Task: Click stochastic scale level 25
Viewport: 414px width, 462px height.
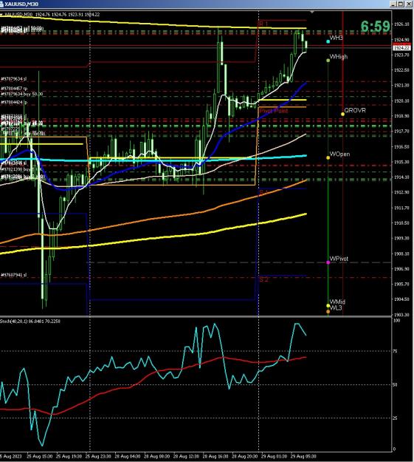Action: coord(396,418)
